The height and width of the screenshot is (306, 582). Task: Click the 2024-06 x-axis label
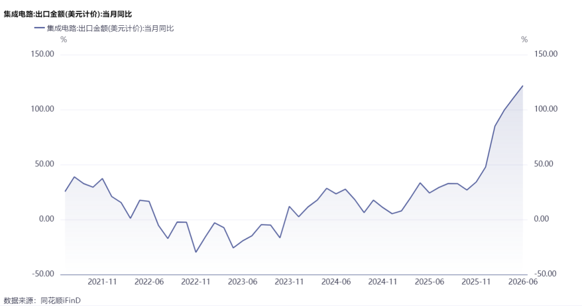click(336, 282)
